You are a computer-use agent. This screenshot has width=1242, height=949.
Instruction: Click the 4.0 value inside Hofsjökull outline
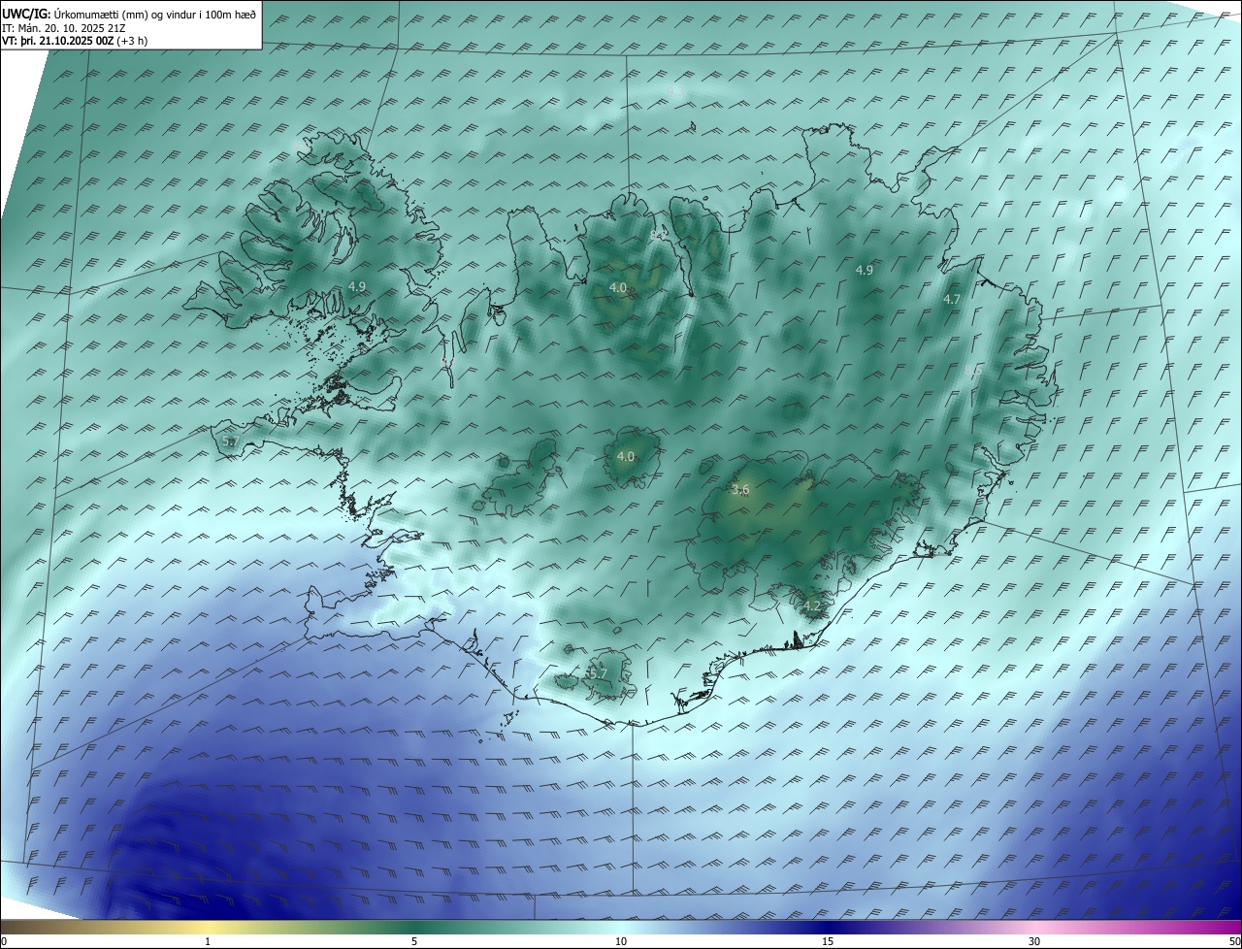pyautogui.click(x=626, y=456)
